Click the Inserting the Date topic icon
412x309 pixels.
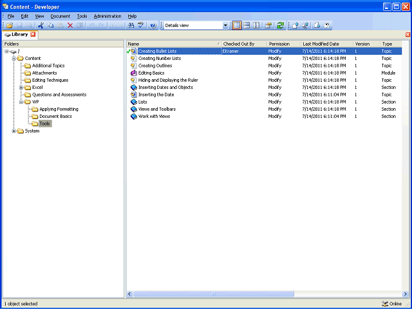coord(134,95)
